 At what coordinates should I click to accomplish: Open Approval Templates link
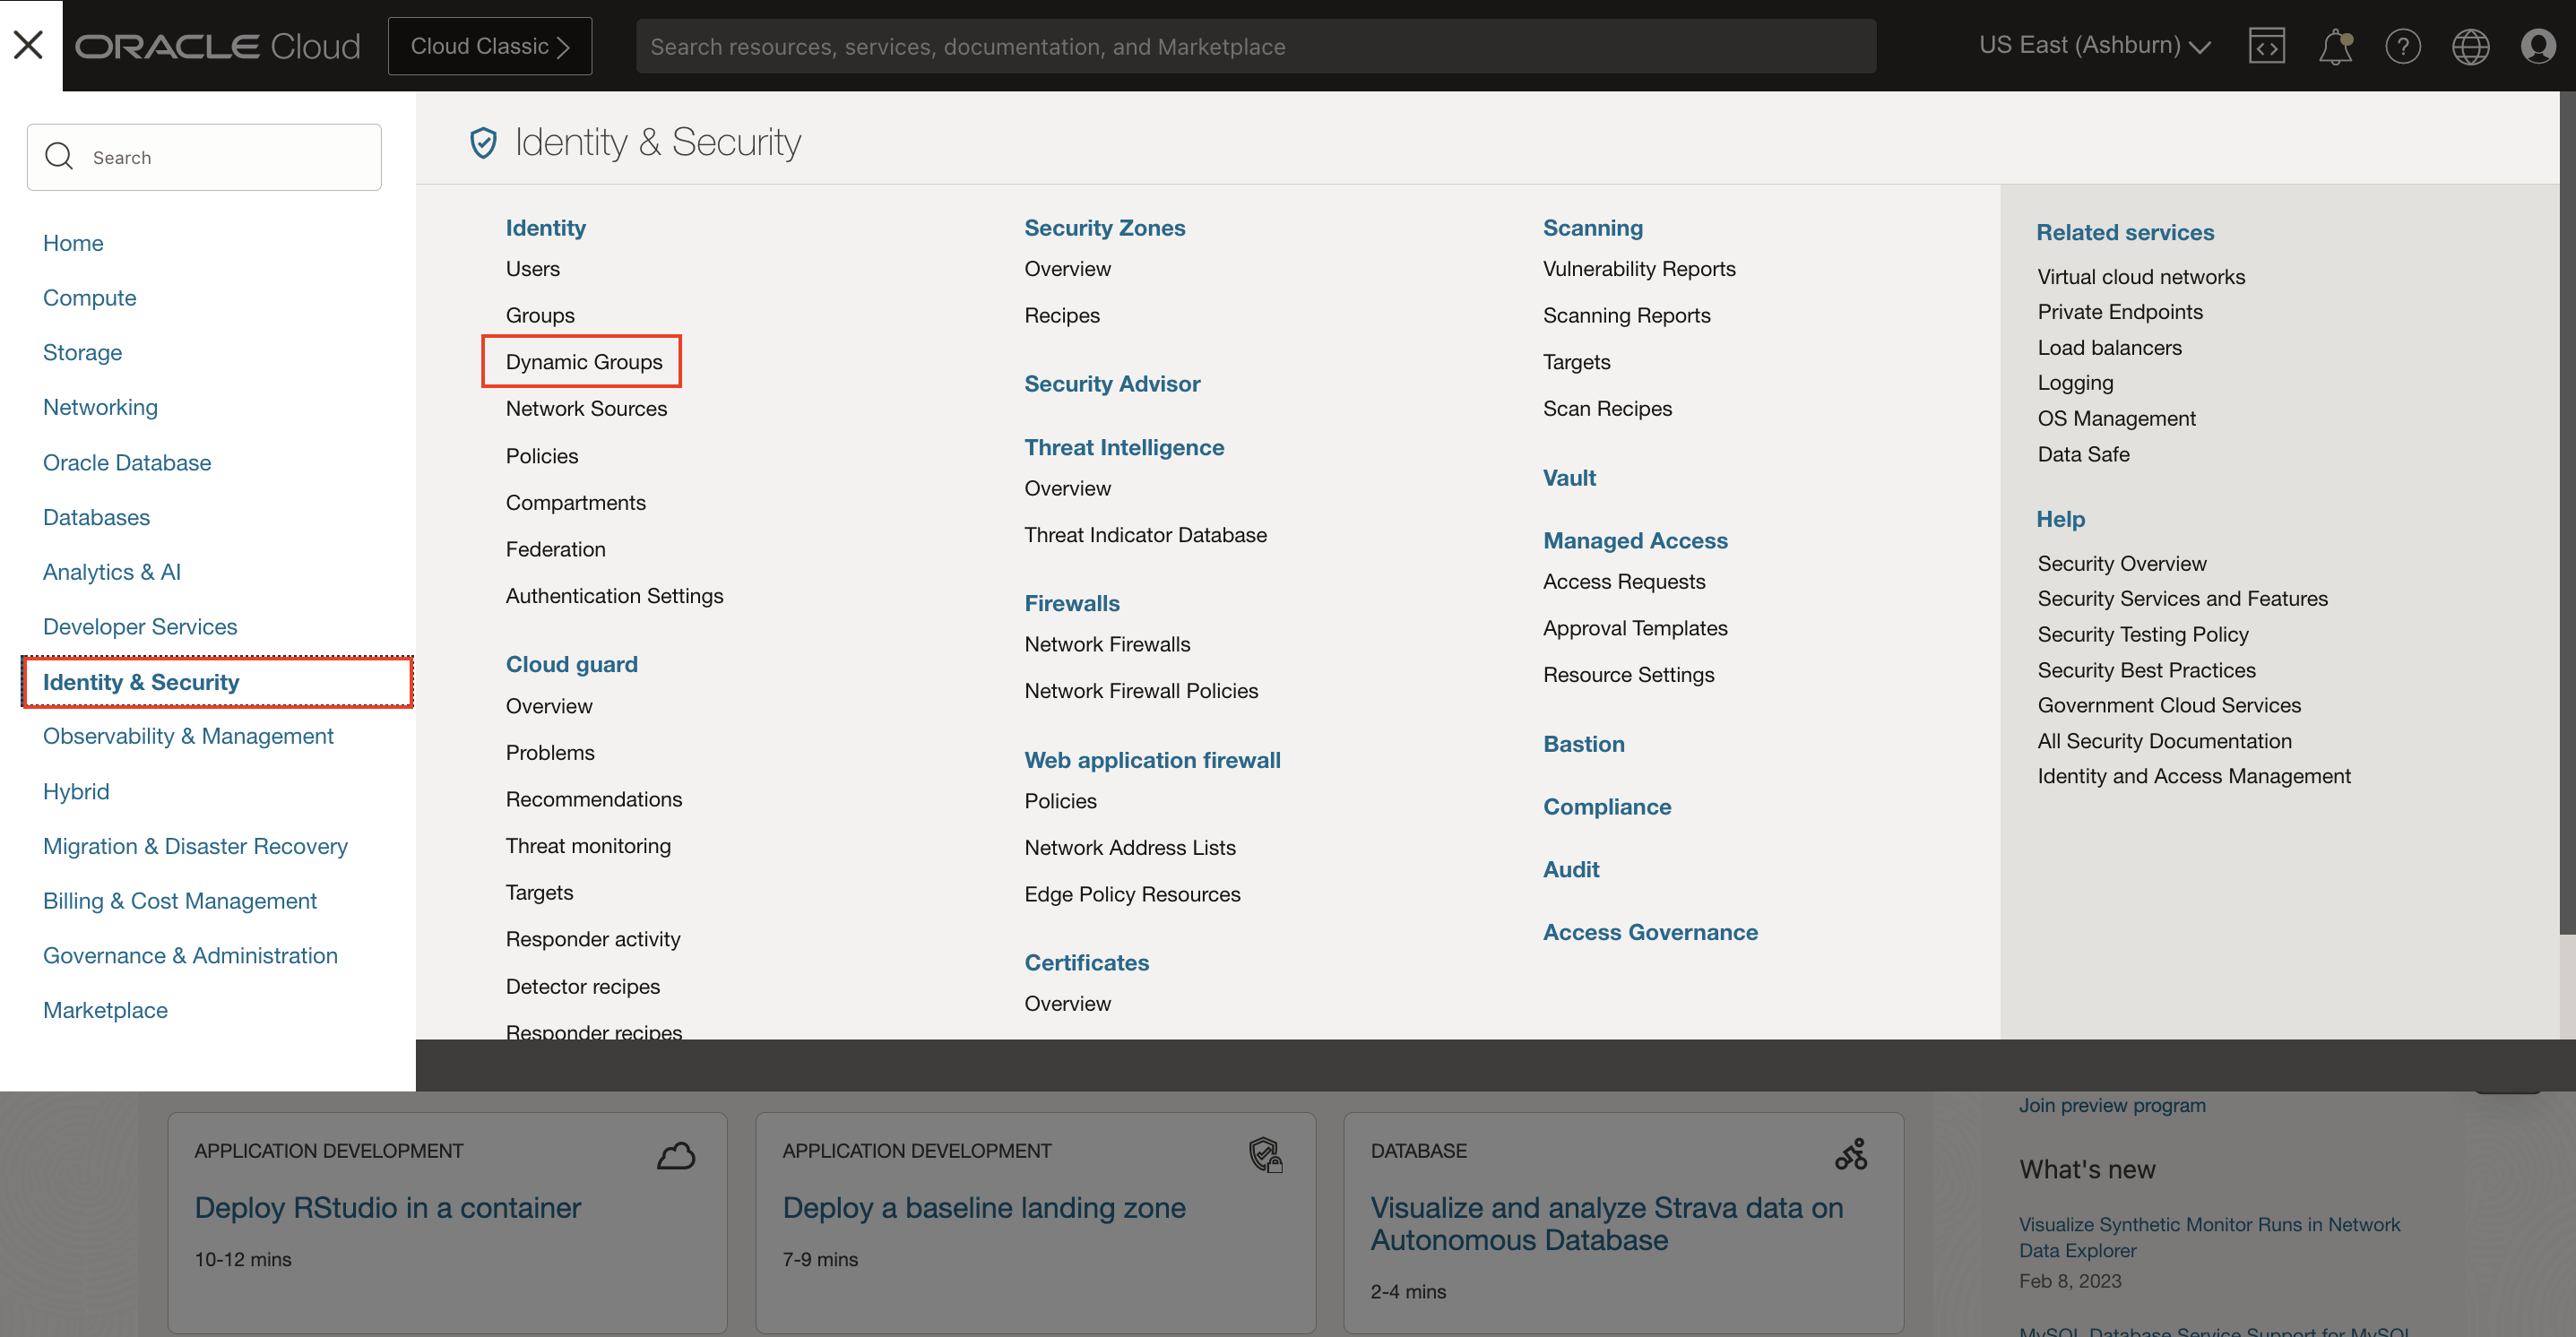tap(1635, 628)
